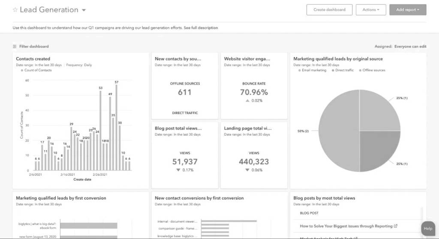Open Blog post total views report title
Image resolution: width=439 pixels, height=239 pixels.
pyautogui.click(x=178, y=128)
